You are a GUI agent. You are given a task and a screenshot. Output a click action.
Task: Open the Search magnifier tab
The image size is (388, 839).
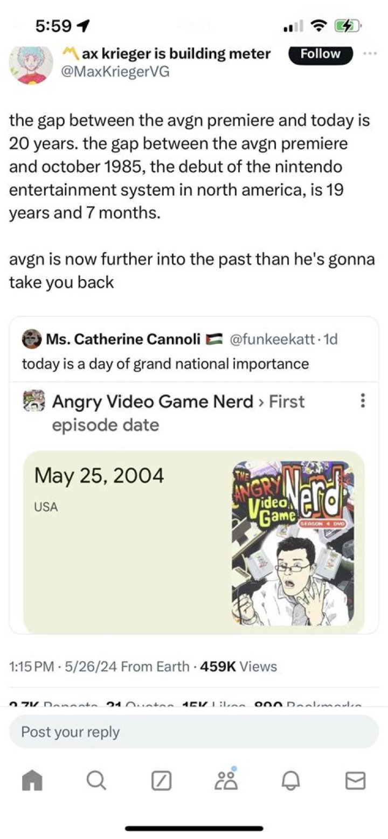pos(96,781)
